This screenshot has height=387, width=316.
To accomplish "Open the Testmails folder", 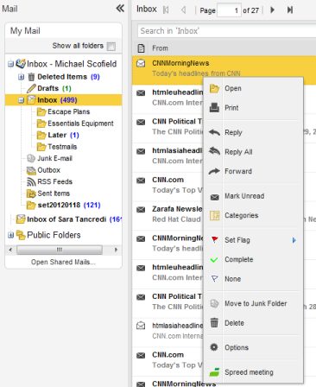I will pos(62,147).
